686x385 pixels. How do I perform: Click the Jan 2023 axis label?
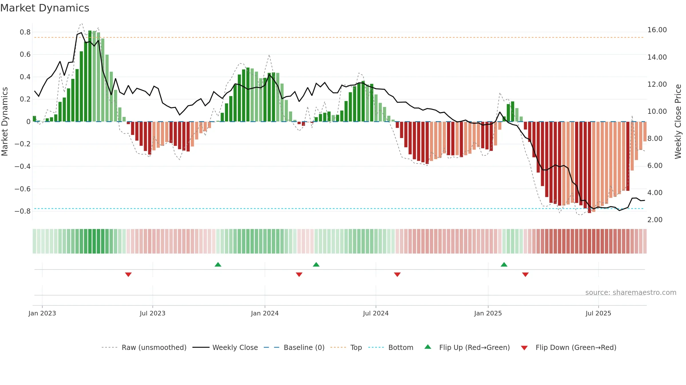[x=42, y=313]
